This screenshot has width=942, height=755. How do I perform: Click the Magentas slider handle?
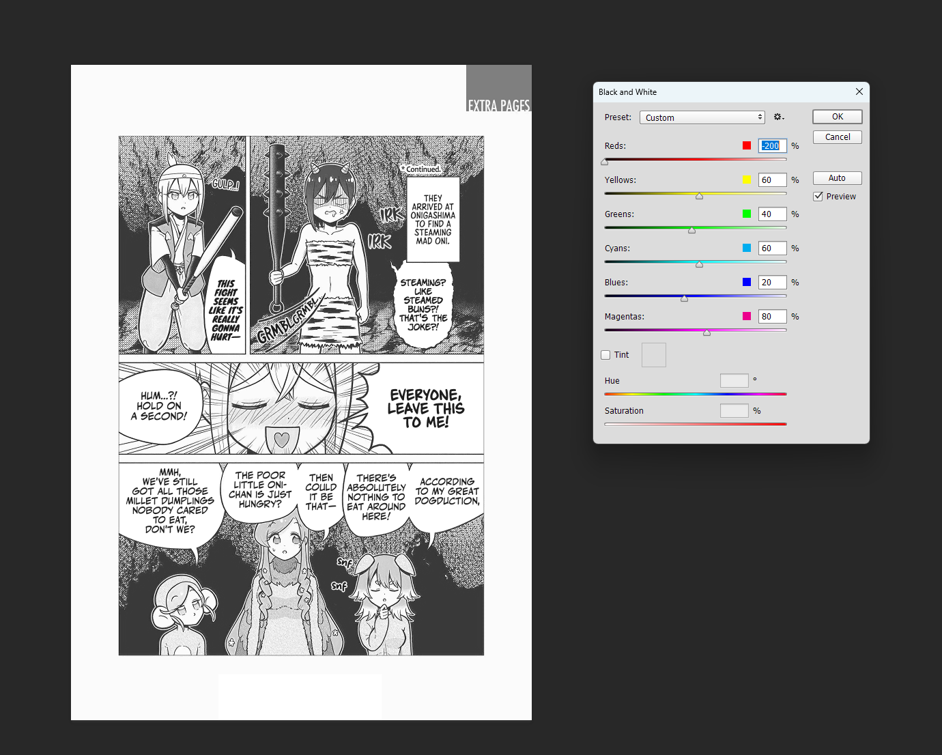(x=706, y=333)
